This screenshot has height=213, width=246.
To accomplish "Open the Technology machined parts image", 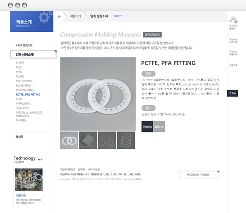I will click(x=29, y=179).
